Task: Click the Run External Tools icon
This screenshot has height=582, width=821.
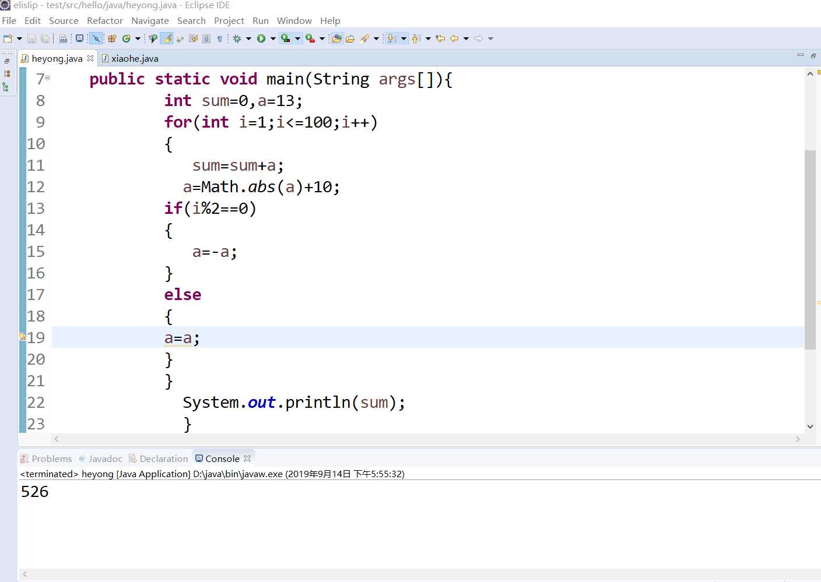Action: pos(310,38)
